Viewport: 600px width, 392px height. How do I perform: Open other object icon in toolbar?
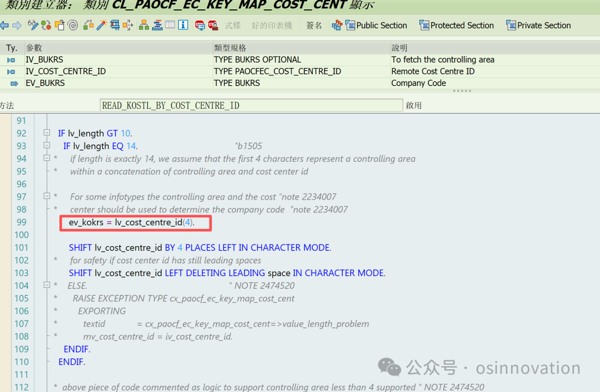tap(59, 25)
